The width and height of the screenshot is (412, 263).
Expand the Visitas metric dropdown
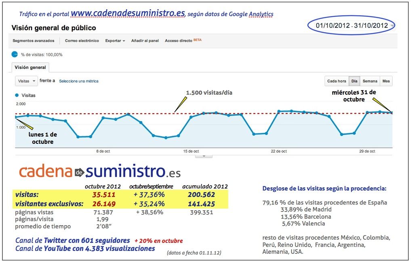coord(27,81)
